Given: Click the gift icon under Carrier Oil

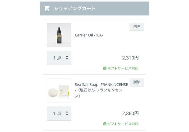Looking at the screenshot, I should coord(105,68).
